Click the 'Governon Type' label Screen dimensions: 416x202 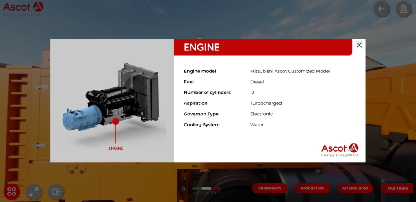tap(201, 114)
